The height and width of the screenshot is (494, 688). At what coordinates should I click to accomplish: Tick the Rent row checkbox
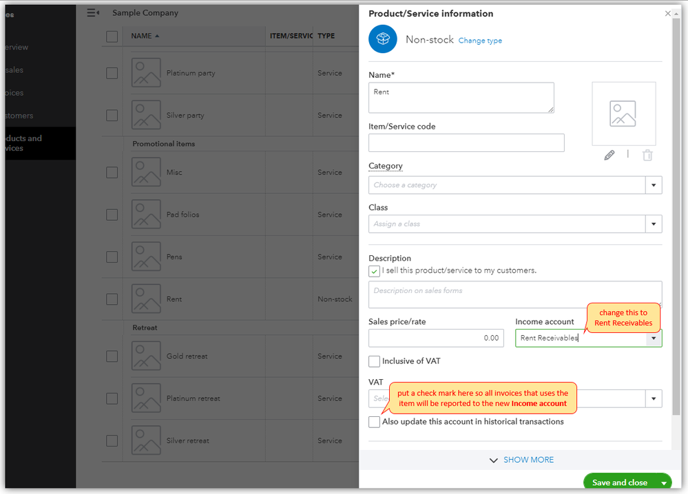coord(112,299)
